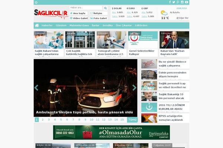This screenshot has height=148, width=223.
Task: Click the Darüşşafaka OlmasadaOlur banner ad
Action: [x=111, y=132]
